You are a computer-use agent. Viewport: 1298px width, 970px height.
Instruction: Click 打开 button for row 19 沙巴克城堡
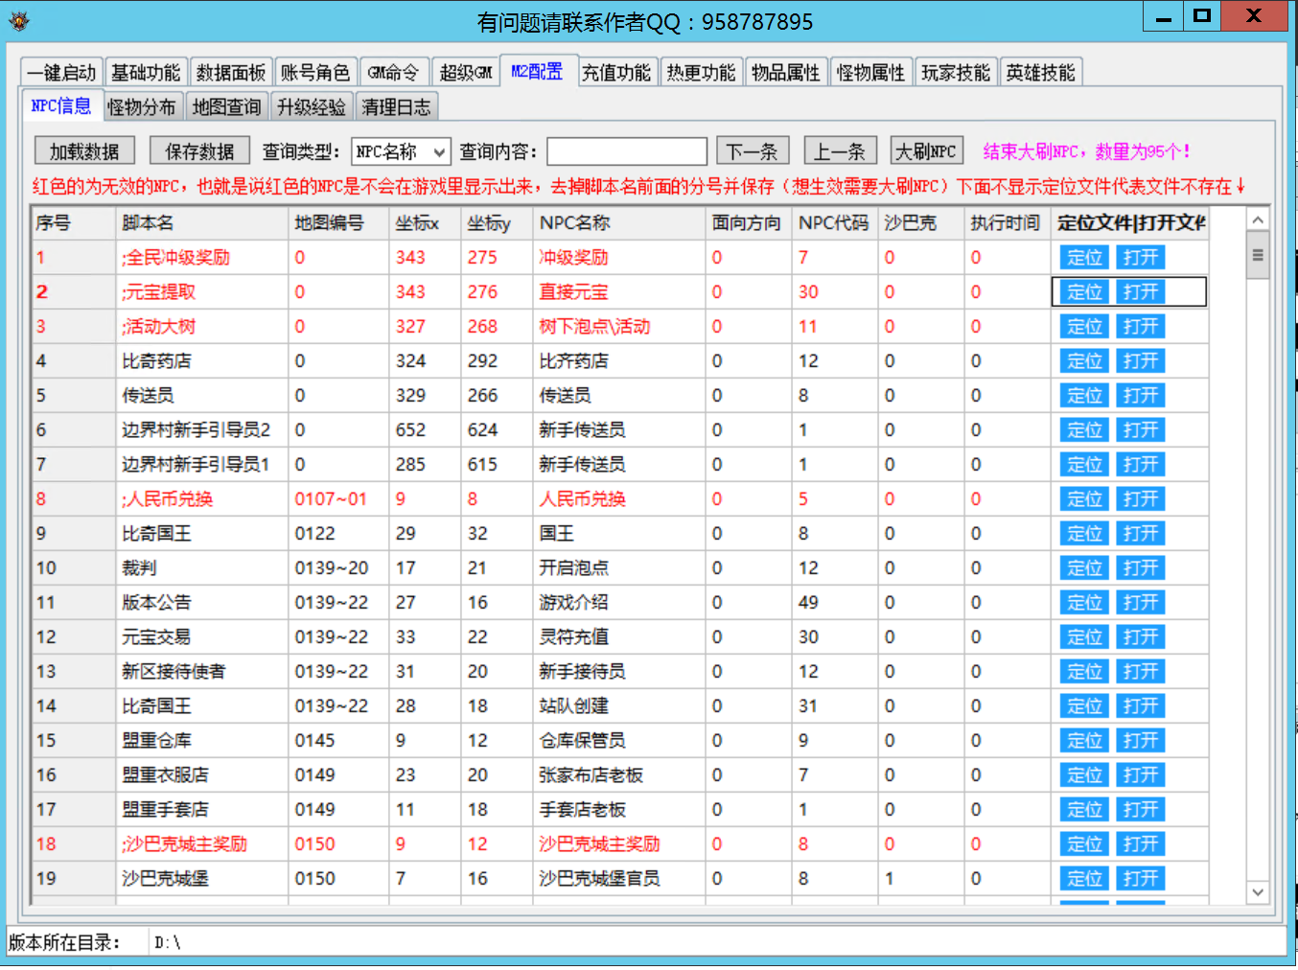(1140, 879)
